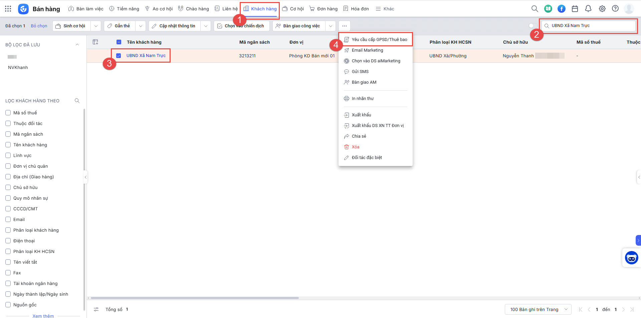Viewport: 641px width, 318px height.
Task: Uncheck the UBND Xã Nam Trực row checkbox
Action: tap(119, 56)
